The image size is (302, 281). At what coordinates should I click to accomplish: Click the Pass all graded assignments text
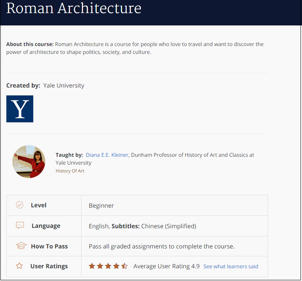point(161,246)
